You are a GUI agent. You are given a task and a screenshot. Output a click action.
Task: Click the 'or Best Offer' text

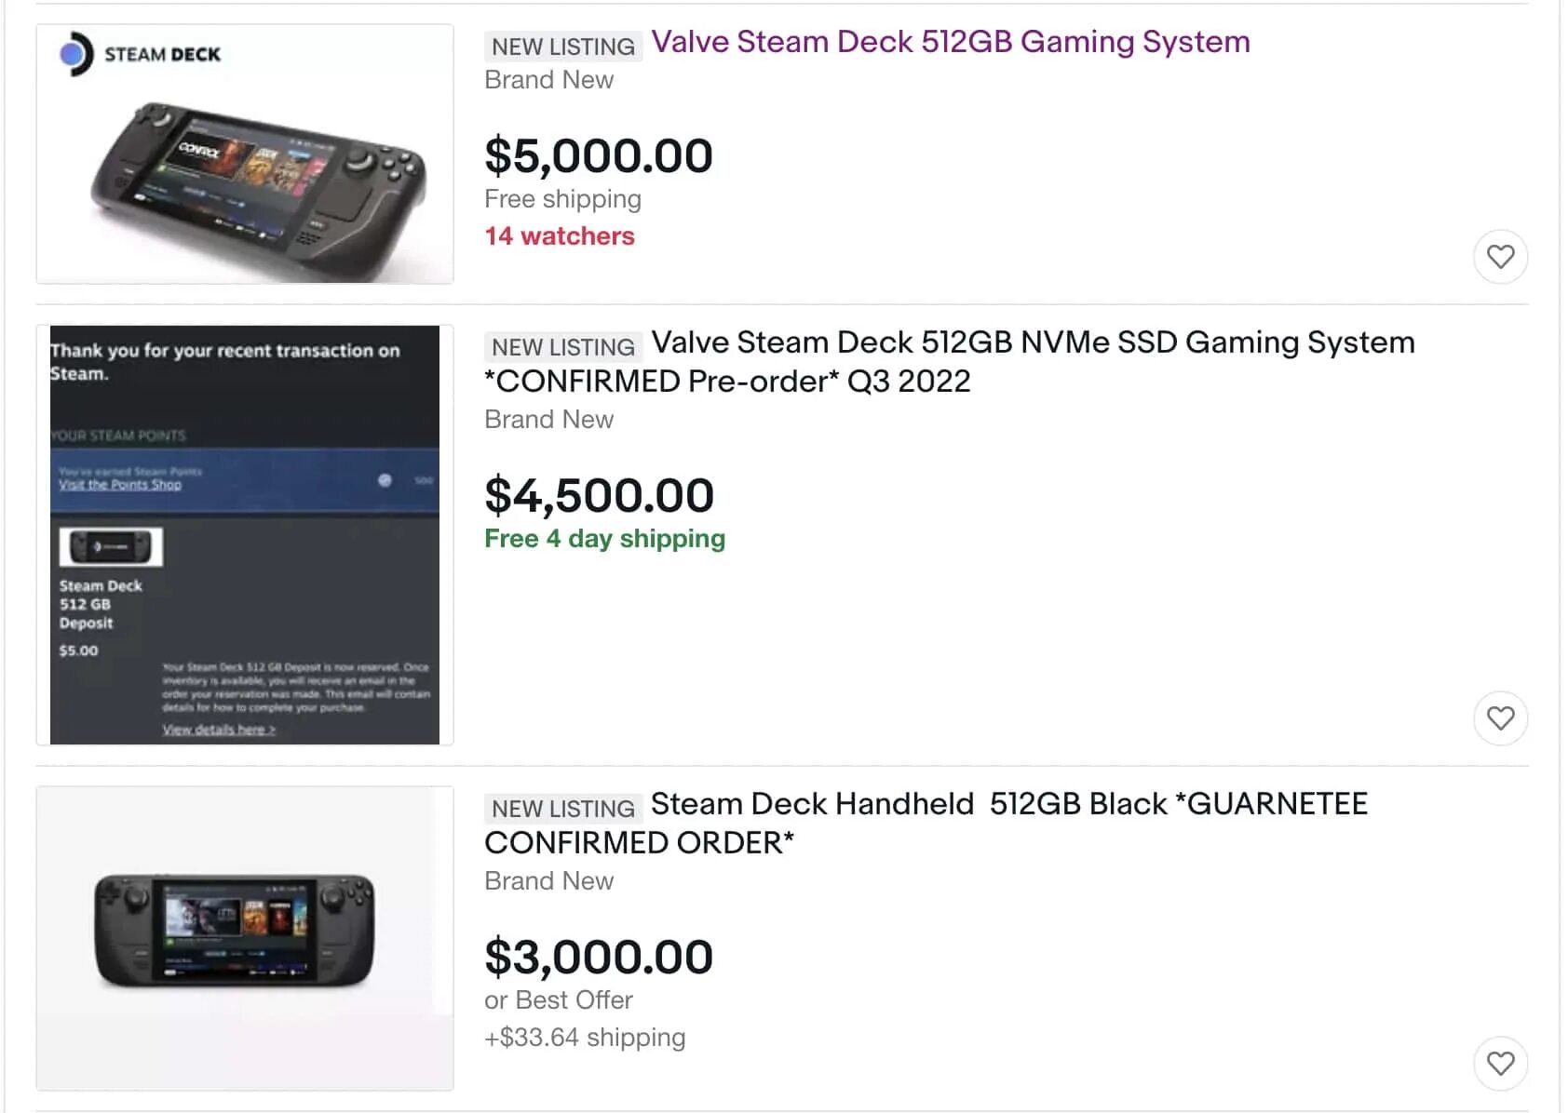pyautogui.click(x=558, y=1000)
